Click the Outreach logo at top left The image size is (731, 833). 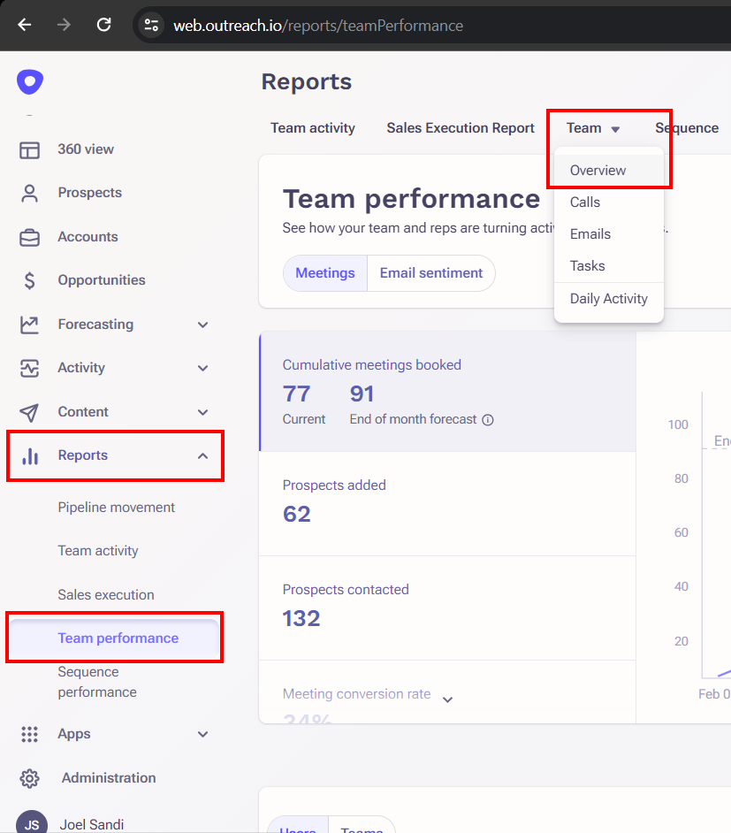(29, 81)
